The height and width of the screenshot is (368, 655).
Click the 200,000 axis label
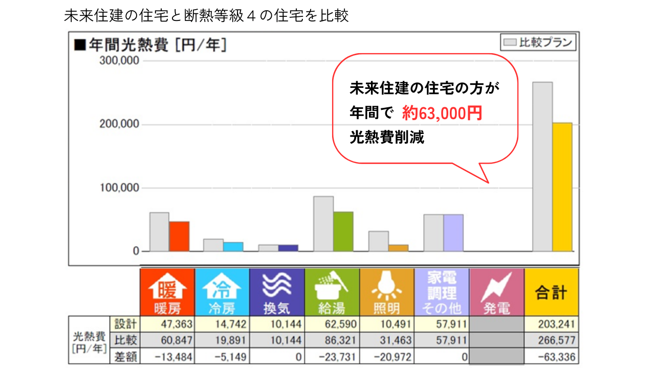coord(119,125)
